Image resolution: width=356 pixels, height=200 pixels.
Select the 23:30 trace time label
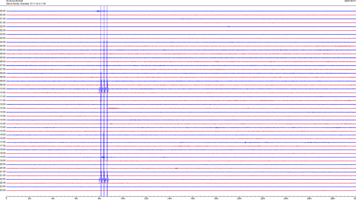point(3,190)
